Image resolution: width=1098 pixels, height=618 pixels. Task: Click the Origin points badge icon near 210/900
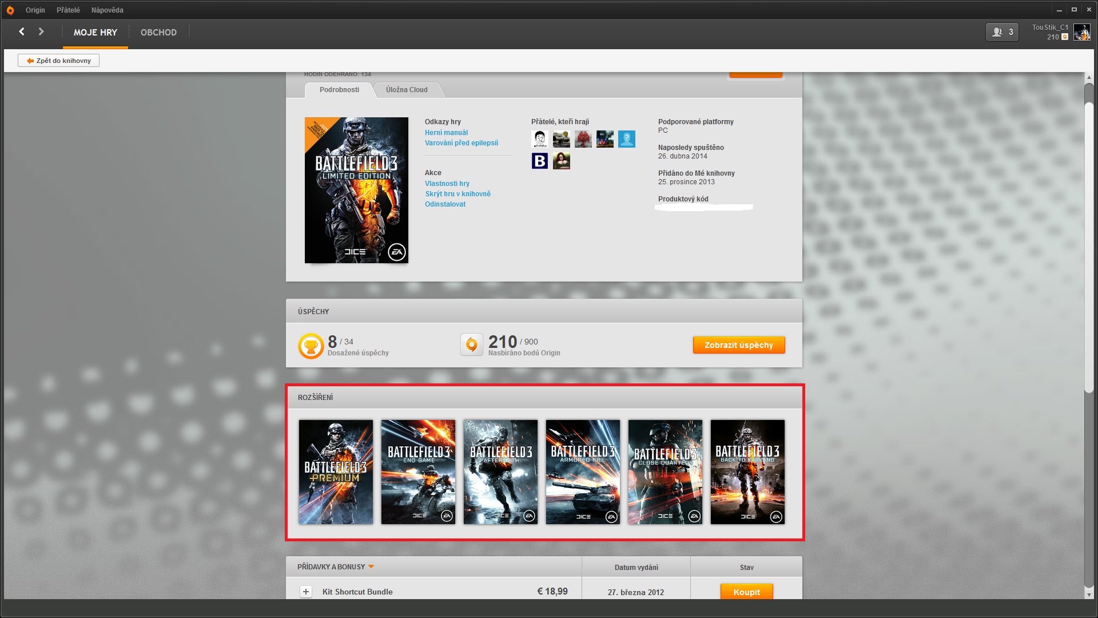[472, 344]
